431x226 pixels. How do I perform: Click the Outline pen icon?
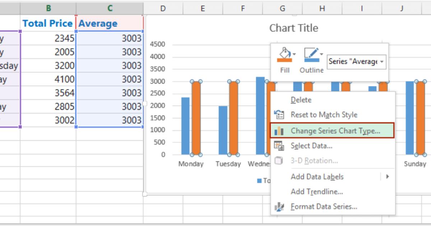coord(310,55)
